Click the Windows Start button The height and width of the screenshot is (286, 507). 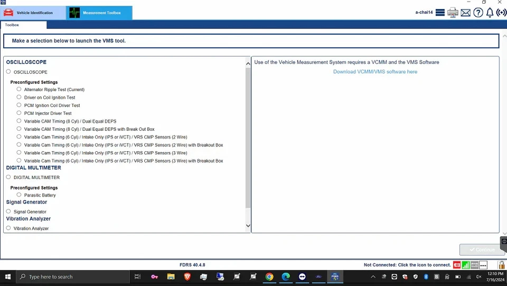pos(8,277)
